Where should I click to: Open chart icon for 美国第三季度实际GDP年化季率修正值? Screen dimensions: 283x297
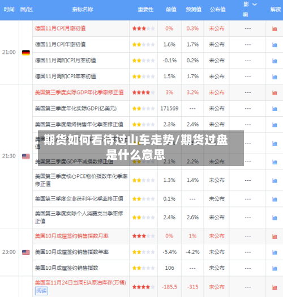tap(275, 93)
